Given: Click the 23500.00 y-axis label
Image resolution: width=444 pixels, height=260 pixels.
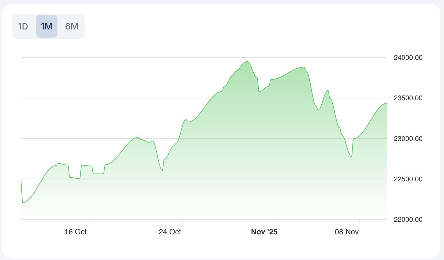Looking at the screenshot, I should point(408,98).
